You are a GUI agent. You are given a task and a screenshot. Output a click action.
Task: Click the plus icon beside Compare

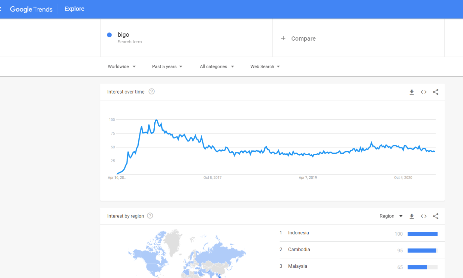[283, 38]
